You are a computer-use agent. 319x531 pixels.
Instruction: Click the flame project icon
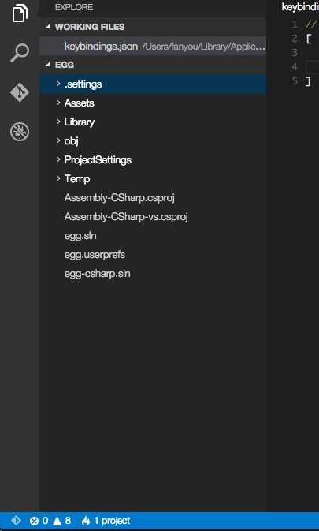pyautogui.click(x=86, y=521)
